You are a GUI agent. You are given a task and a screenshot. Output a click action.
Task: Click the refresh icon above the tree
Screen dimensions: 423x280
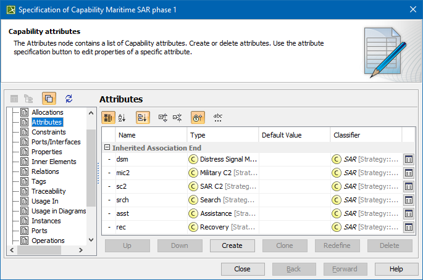pos(69,99)
